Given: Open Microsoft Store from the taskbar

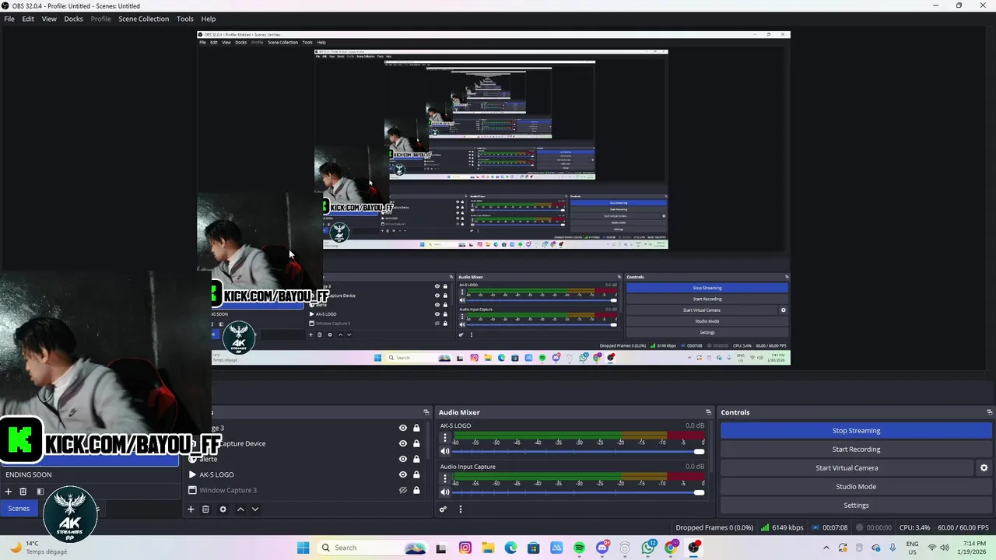Looking at the screenshot, I should [x=533, y=548].
